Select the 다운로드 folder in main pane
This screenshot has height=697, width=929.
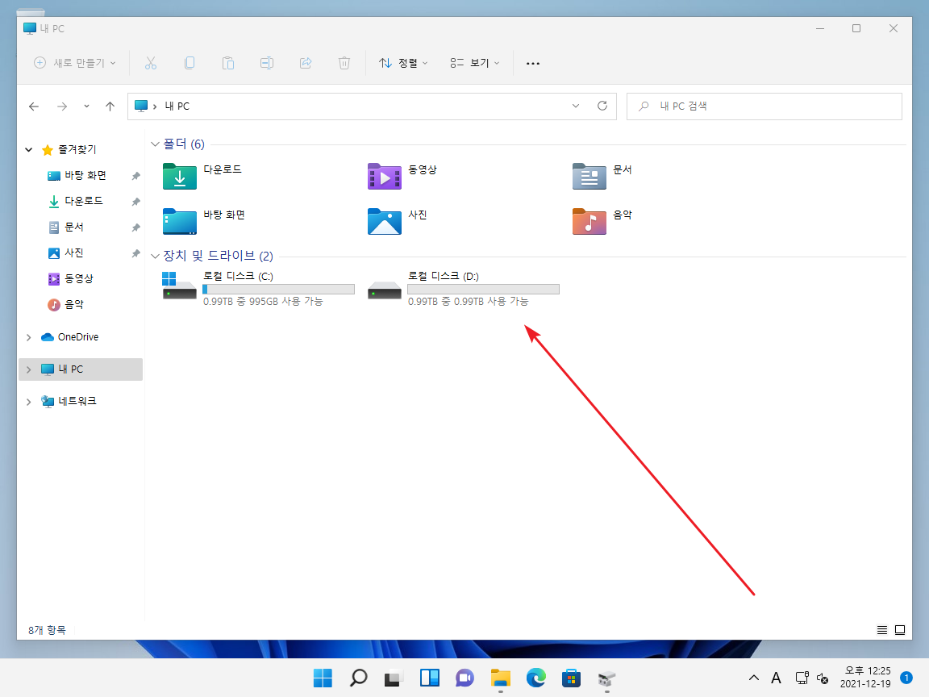point(202,176)
